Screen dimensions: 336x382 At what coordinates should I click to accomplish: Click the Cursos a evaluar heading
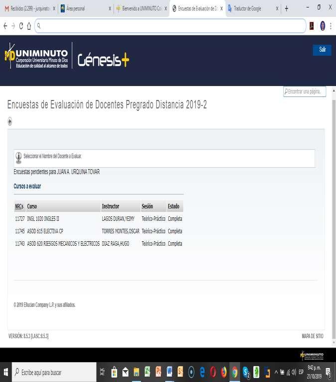tap(27, 187)
